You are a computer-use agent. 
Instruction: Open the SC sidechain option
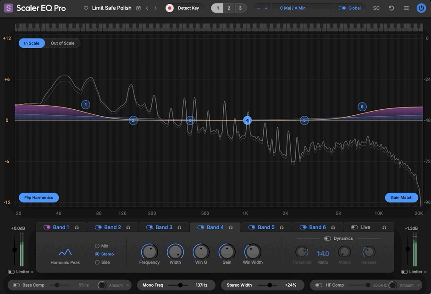pyautogui.click(x=376, y=8)
